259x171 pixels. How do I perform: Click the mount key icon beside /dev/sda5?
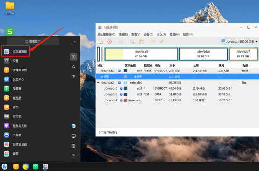[121, 88]
